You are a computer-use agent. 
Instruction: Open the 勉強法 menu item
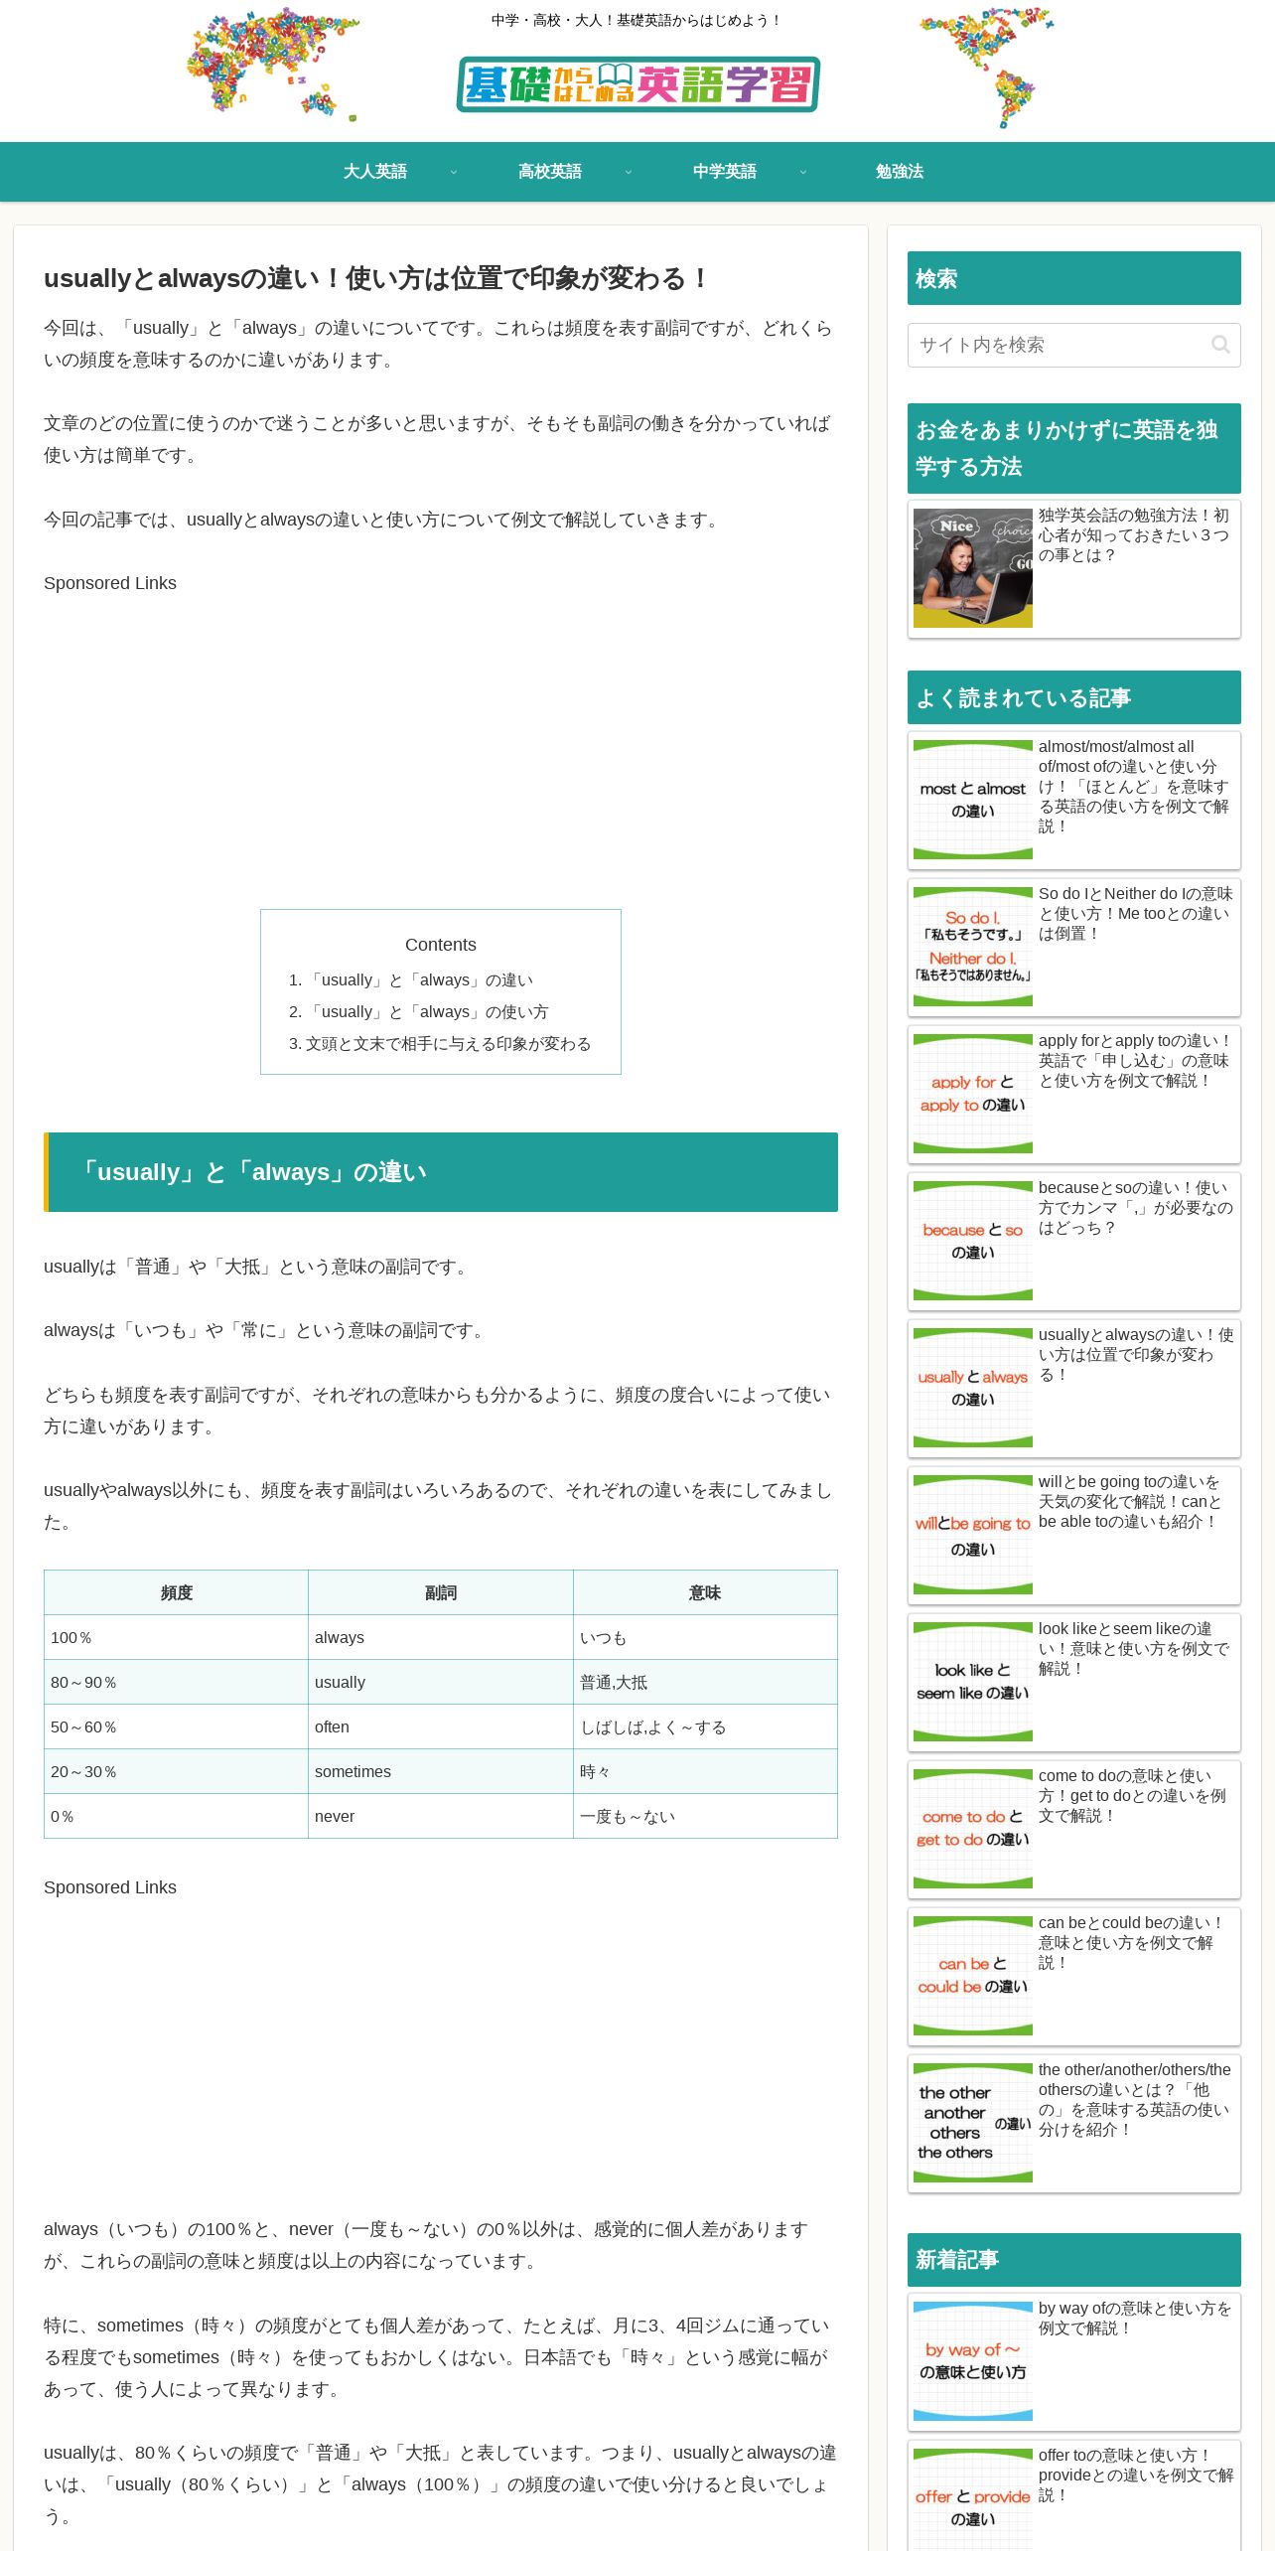tap(900, 172)
